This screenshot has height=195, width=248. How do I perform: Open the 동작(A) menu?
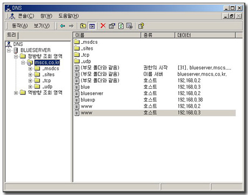click(20, 26)
